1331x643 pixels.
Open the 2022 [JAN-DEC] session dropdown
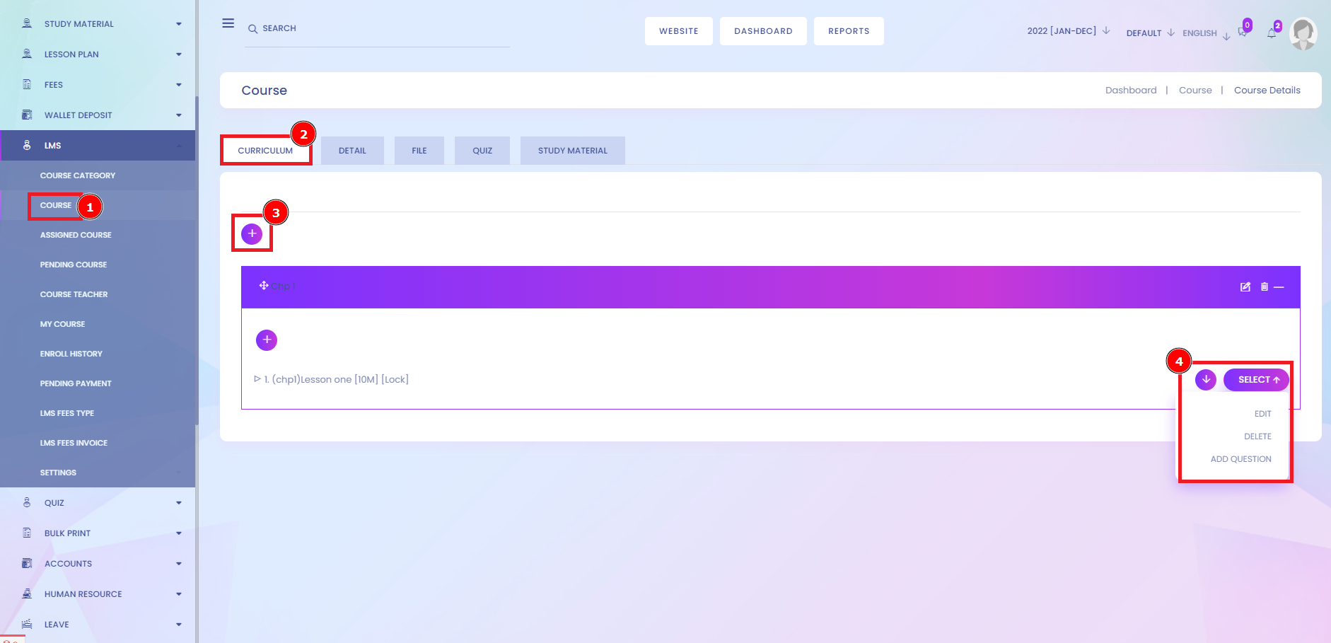[1069, 31]
